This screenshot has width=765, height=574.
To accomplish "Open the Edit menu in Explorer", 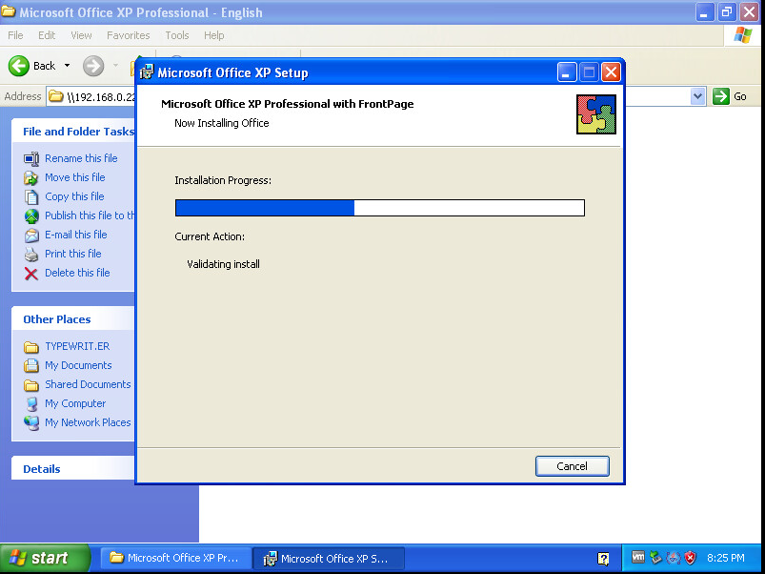I will [47, 35].
